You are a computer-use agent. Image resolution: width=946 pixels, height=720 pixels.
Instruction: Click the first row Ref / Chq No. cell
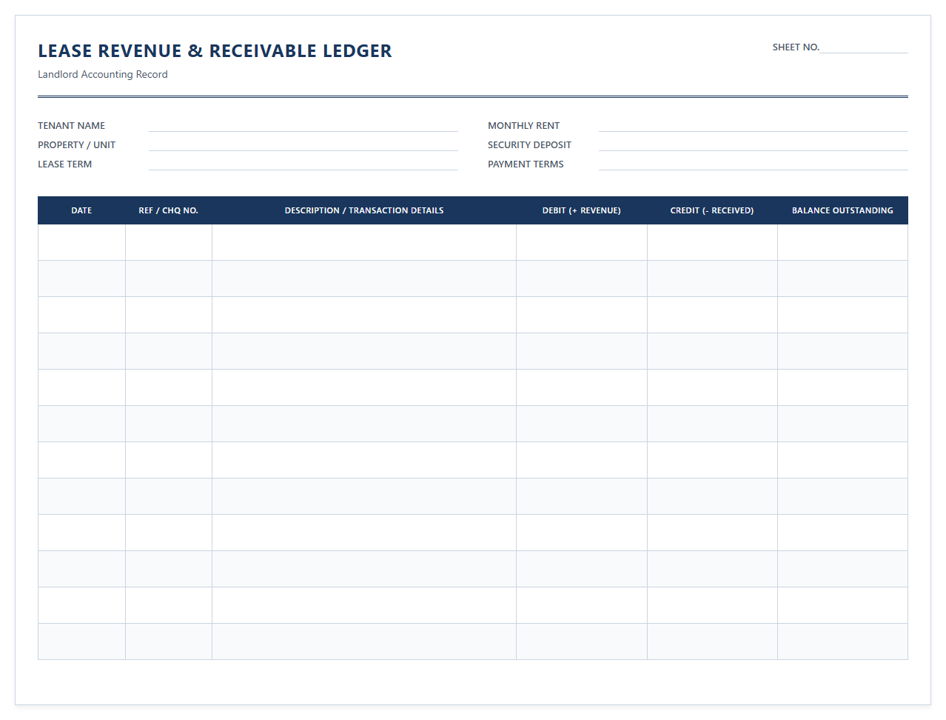coord(169,242)
